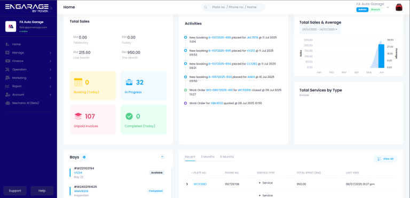Click the Account sidebar icon
The width and height of the screenshot is (410, 198).
pyautogui.click(x=7, y=94)
